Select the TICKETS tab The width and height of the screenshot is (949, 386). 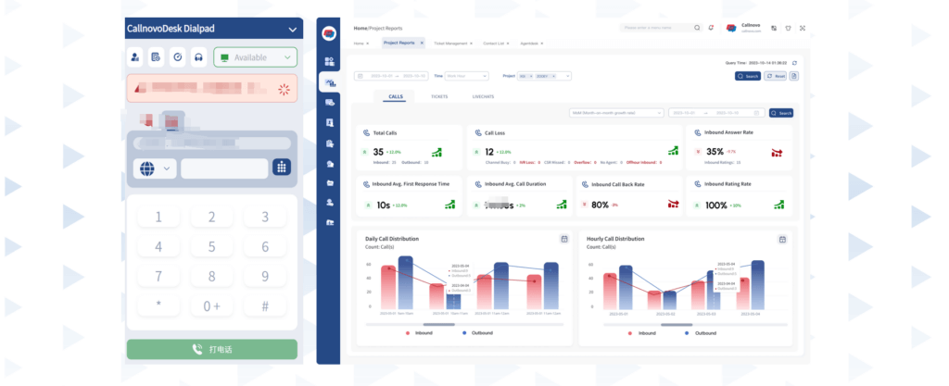pos(439,96)
